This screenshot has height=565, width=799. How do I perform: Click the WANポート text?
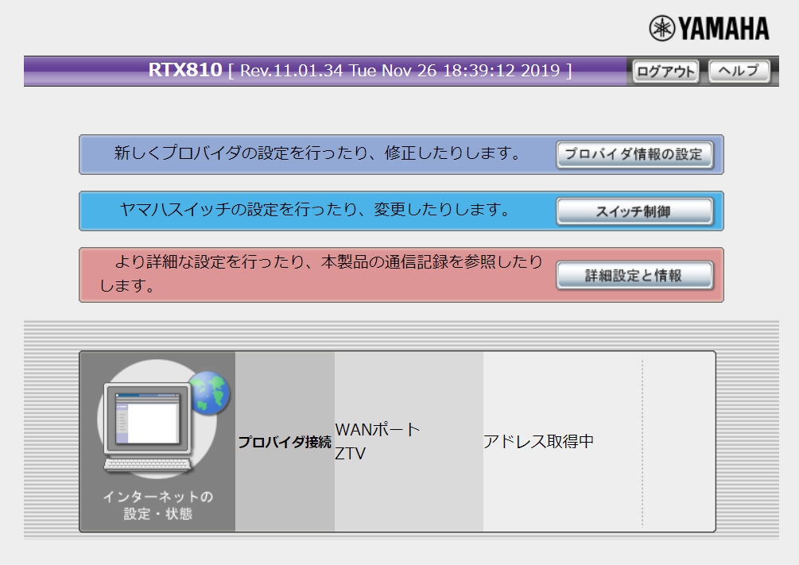coord(377,429)
